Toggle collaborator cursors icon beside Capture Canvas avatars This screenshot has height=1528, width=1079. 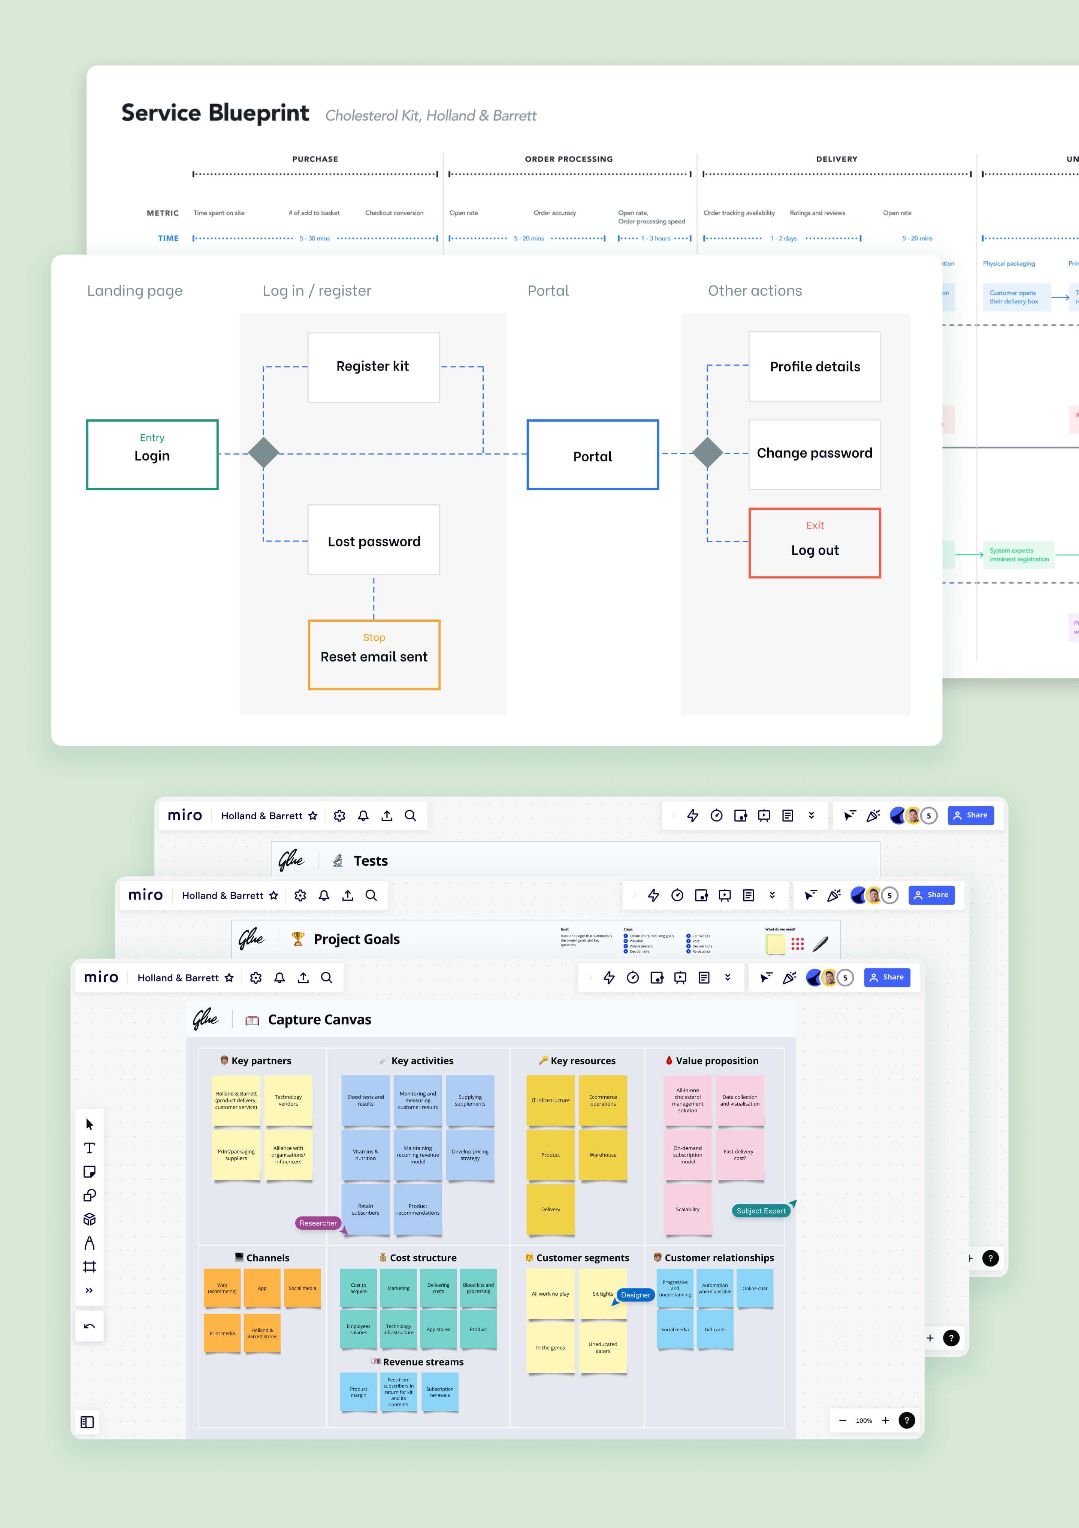(x=766, y=977)
